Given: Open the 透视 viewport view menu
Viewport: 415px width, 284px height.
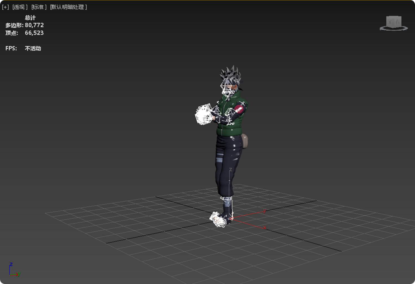Looking at the screenshot, I should [x=20, y=7].
